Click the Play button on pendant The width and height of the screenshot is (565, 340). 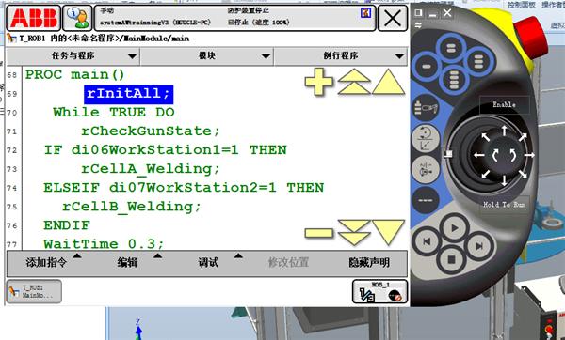pos(454,228)
